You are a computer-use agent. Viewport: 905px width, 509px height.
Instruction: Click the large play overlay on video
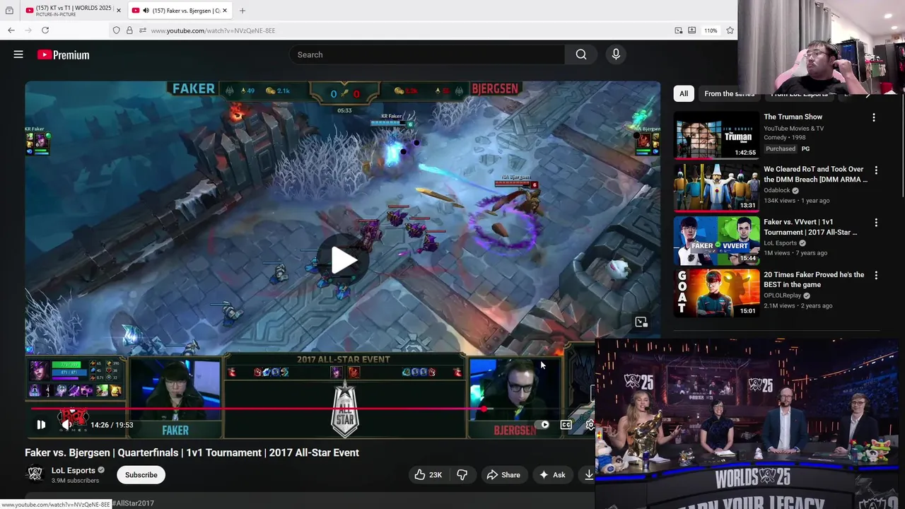point(344,260)
